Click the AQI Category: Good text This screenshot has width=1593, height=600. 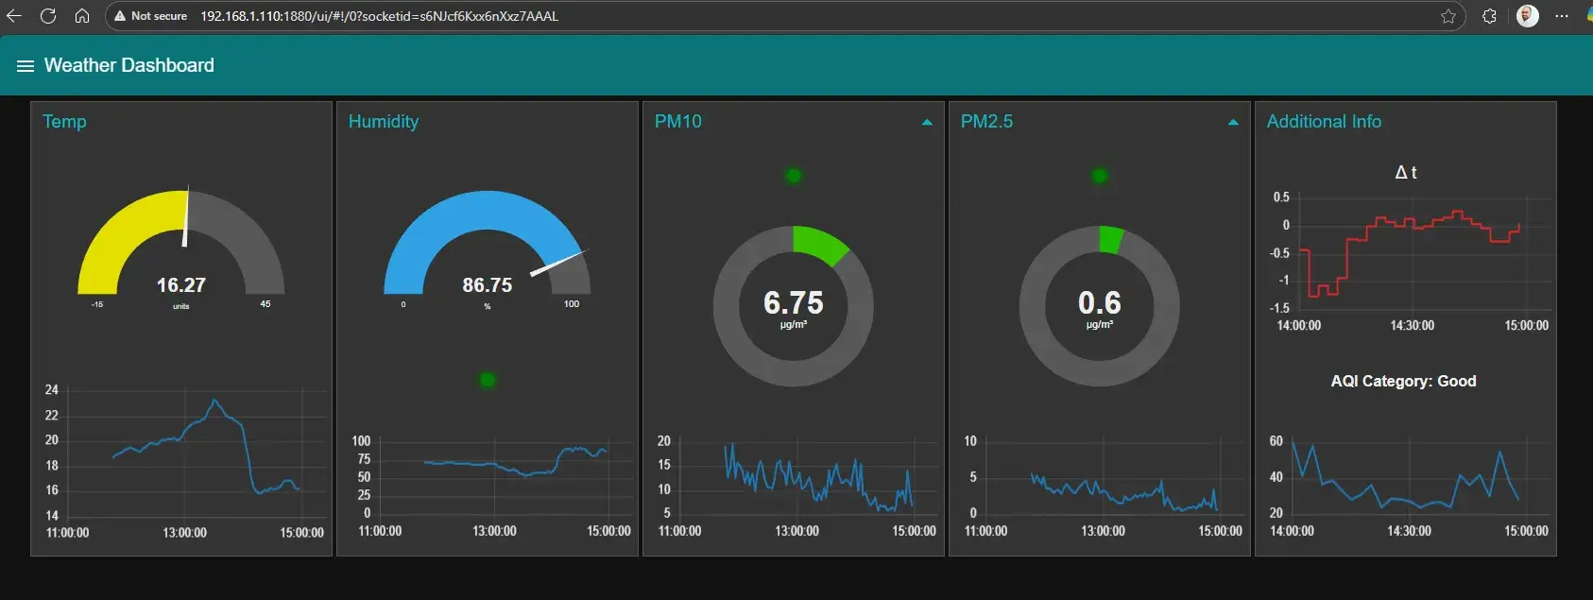(x=1403, y=381)
